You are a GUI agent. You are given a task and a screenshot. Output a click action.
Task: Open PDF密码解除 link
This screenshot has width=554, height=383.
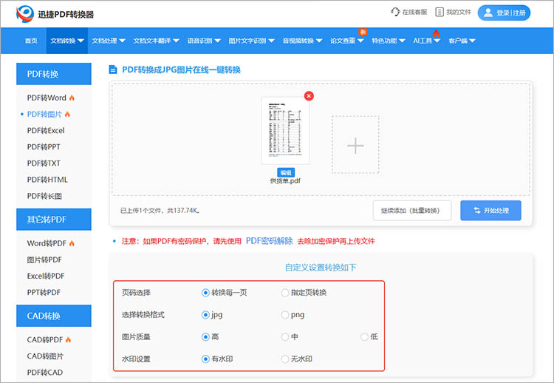click(x=269, y=241)
